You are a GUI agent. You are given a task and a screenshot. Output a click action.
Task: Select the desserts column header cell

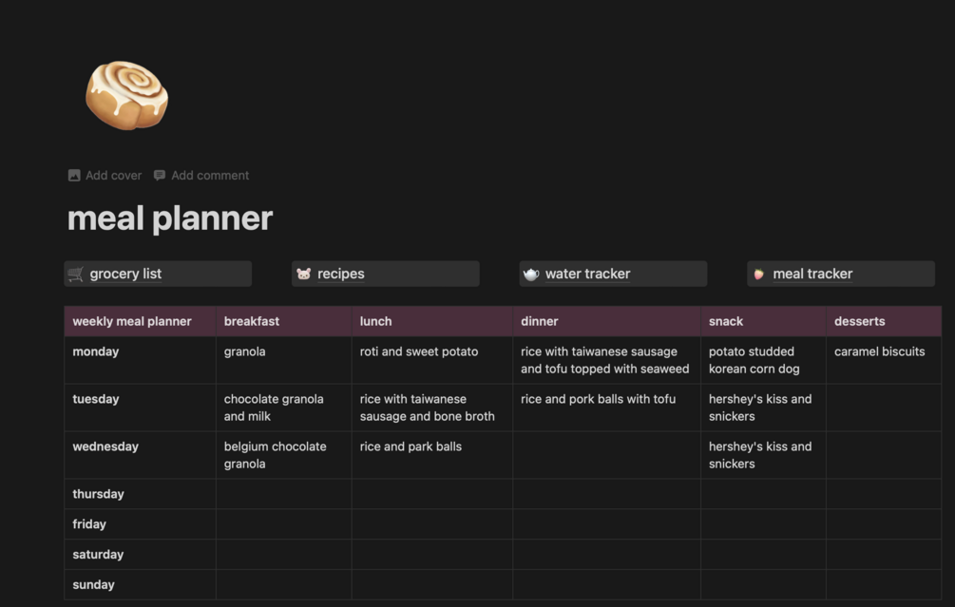(x=883, y=321)
